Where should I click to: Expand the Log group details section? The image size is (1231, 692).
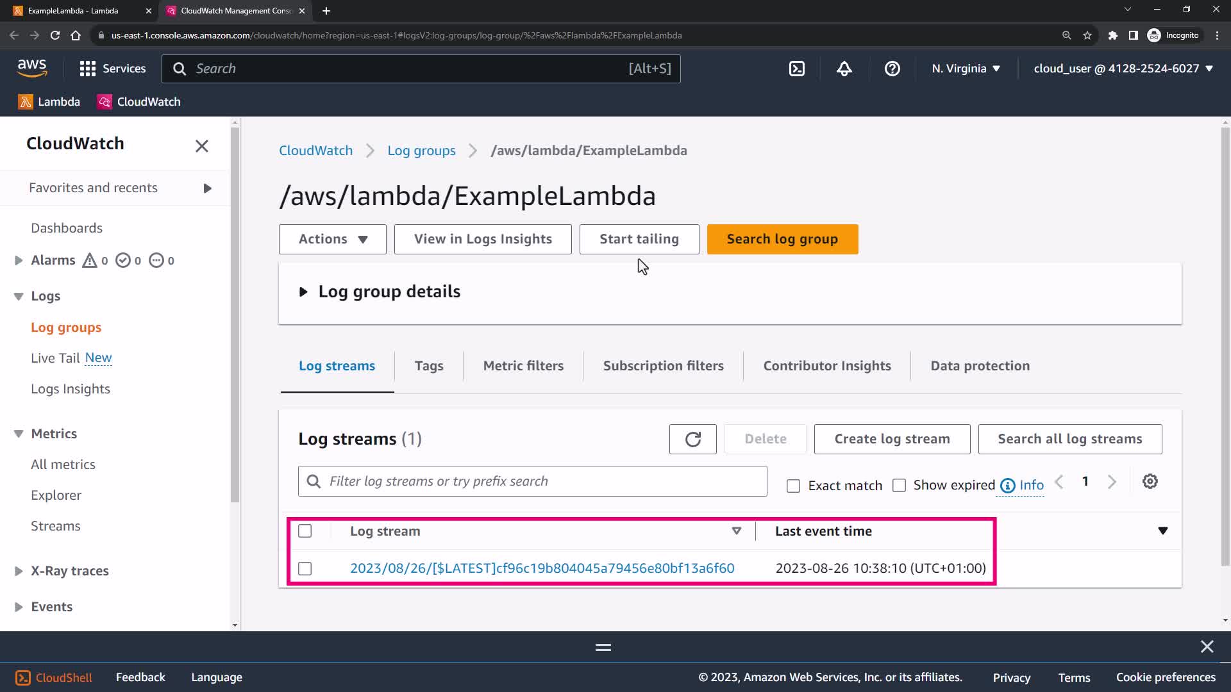pos(303,292)
